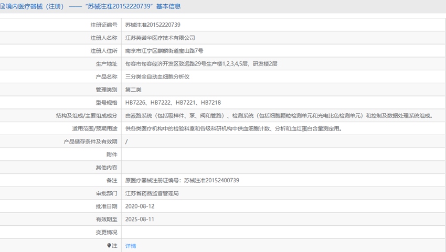Select expiry date 2025-08-11
446x252 pixels.
click(x=140, y=220)
